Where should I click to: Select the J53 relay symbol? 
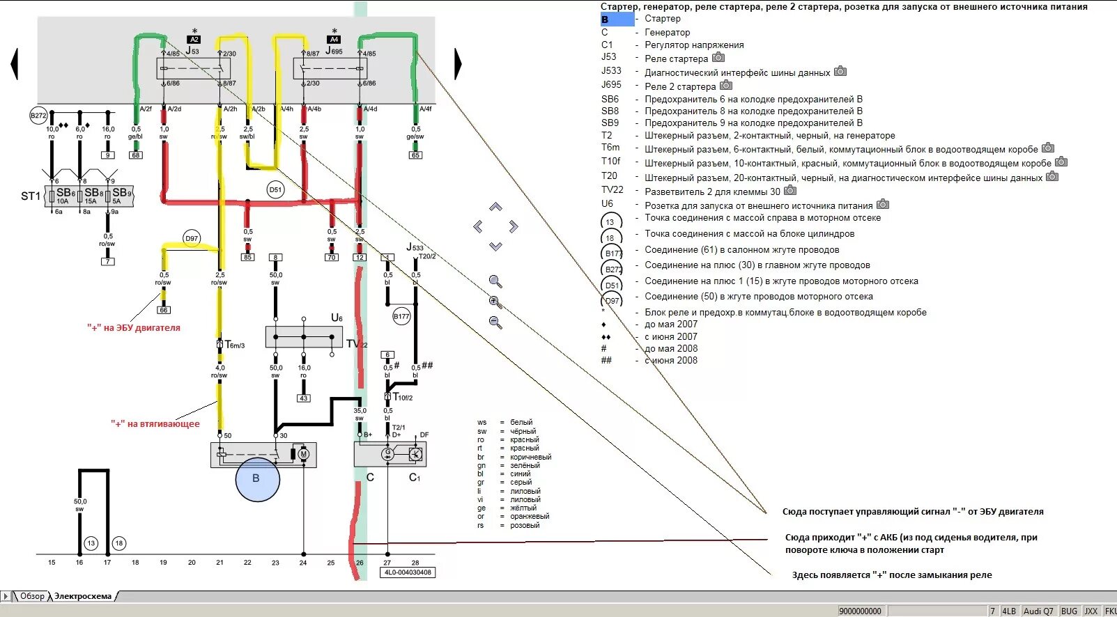(x=193, y=68)
